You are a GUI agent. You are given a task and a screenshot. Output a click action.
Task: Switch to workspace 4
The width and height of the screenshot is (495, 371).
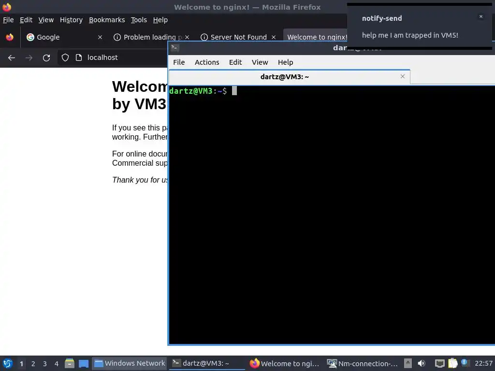pos(57,364)
